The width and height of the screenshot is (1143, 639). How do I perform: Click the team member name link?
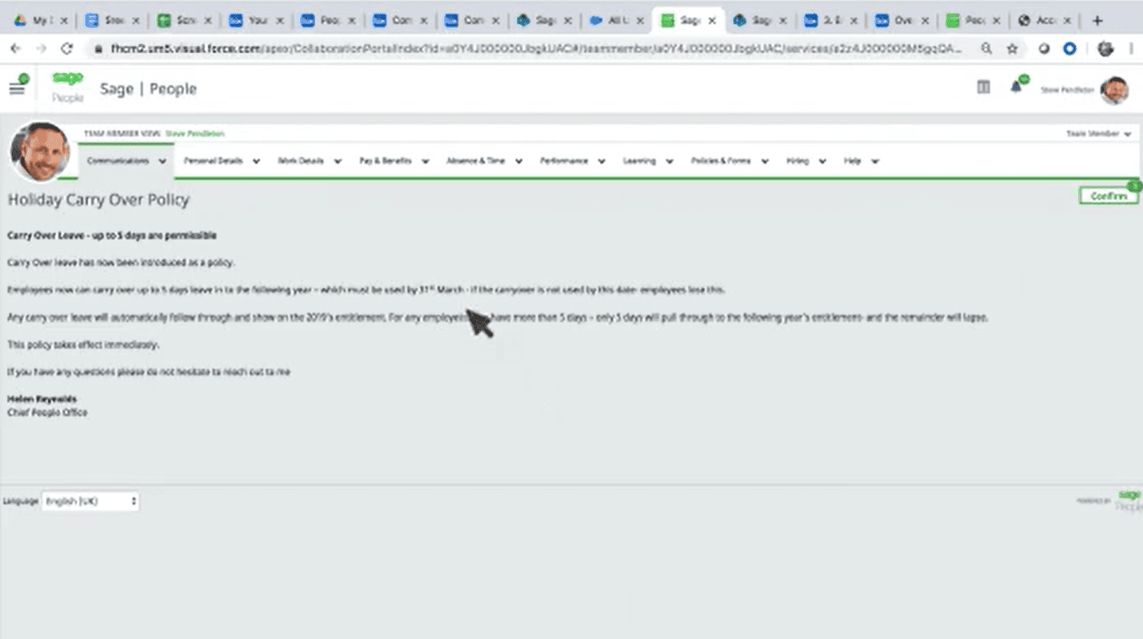point(195,134)
